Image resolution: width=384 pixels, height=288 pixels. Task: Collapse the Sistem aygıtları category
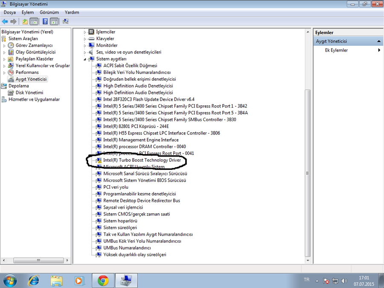85,59
